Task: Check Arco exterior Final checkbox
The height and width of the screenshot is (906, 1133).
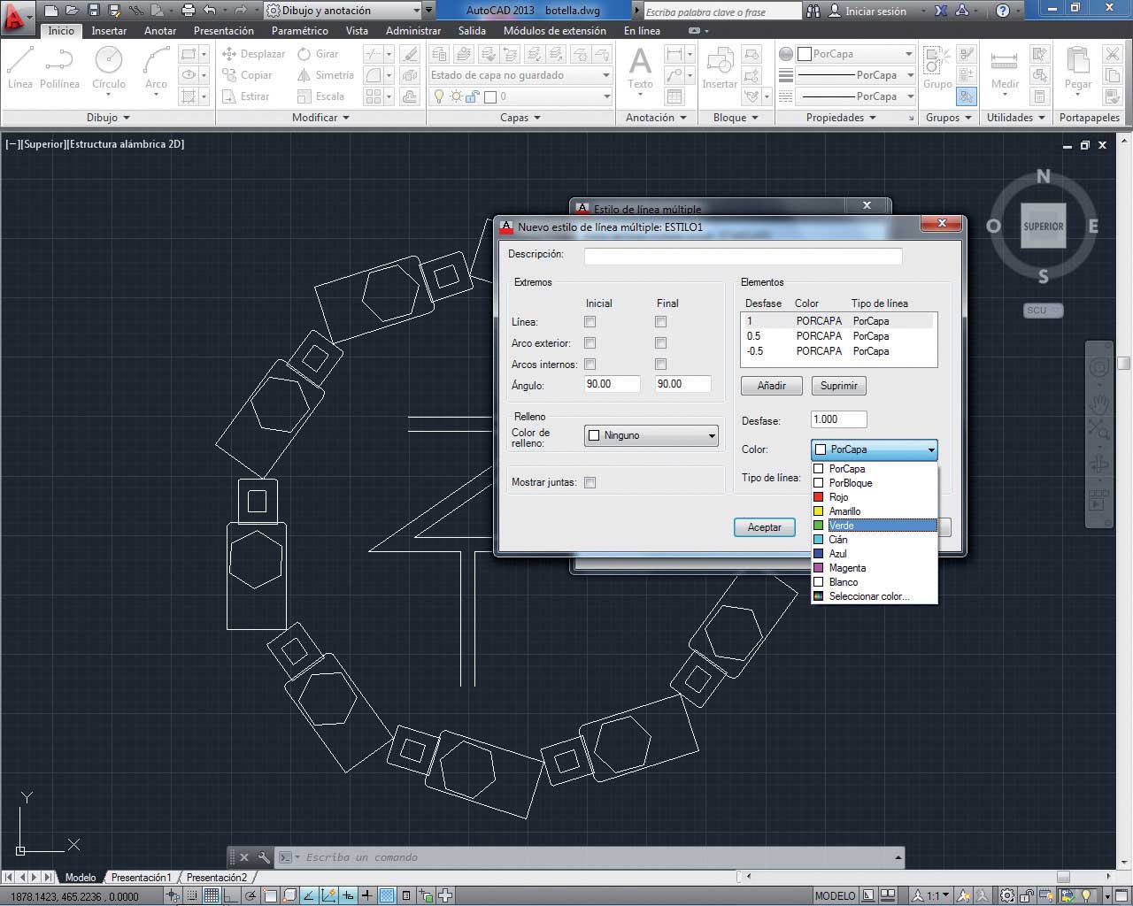Action: coord(661,343)
